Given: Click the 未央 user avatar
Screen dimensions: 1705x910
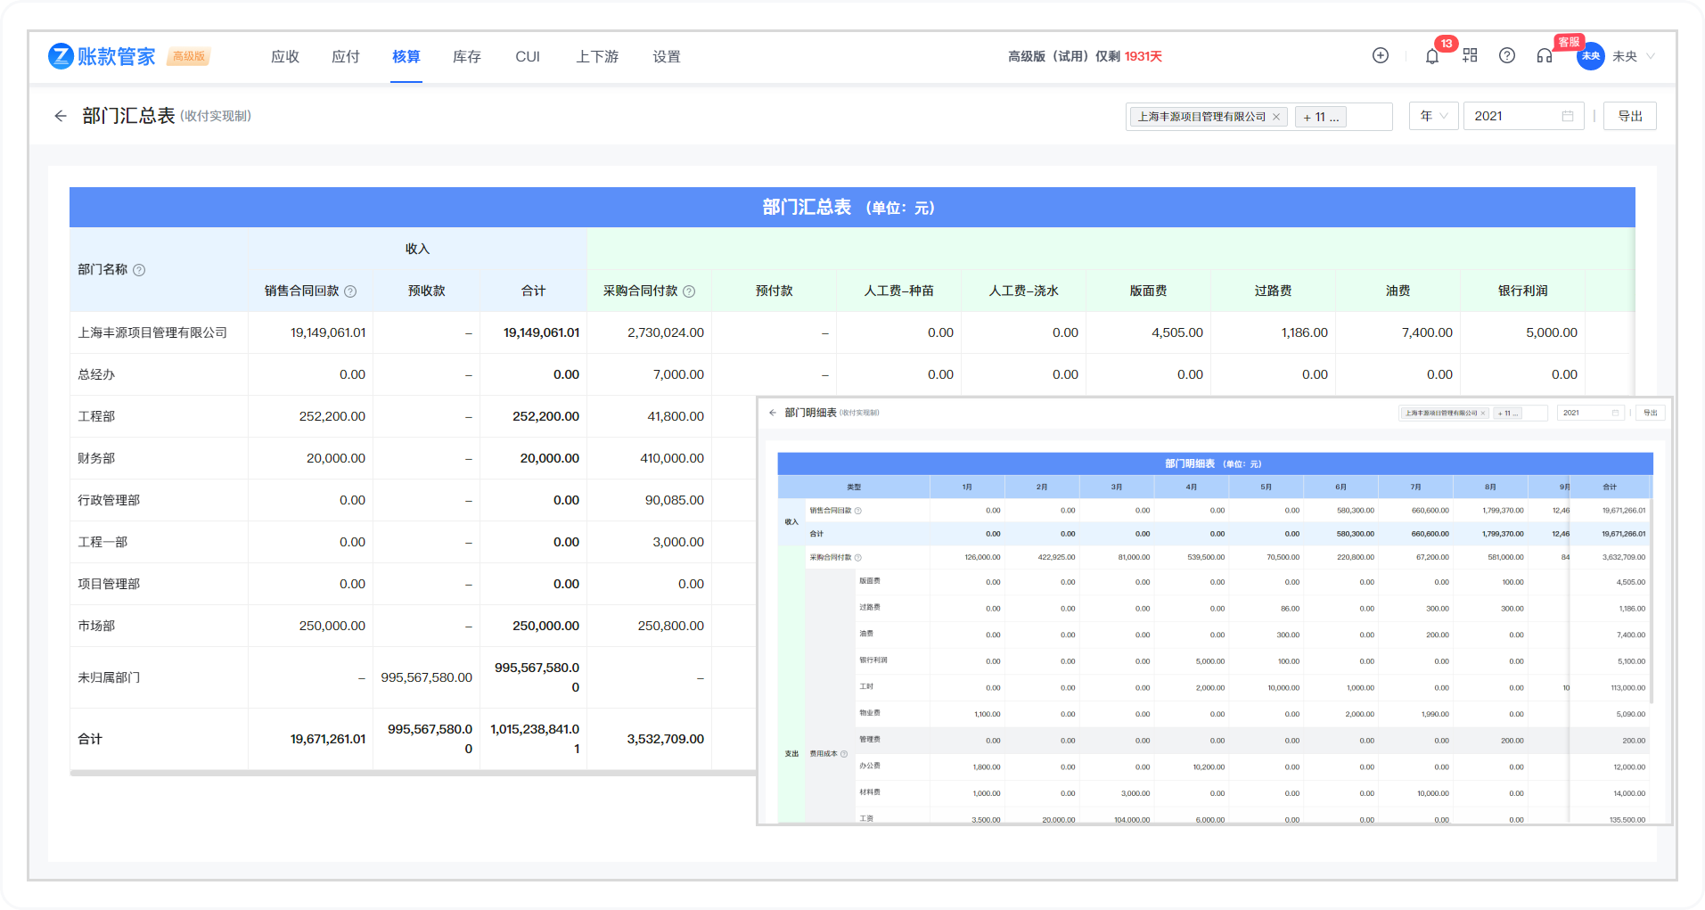Looking at the screenshot, I should pos(1591,56).
